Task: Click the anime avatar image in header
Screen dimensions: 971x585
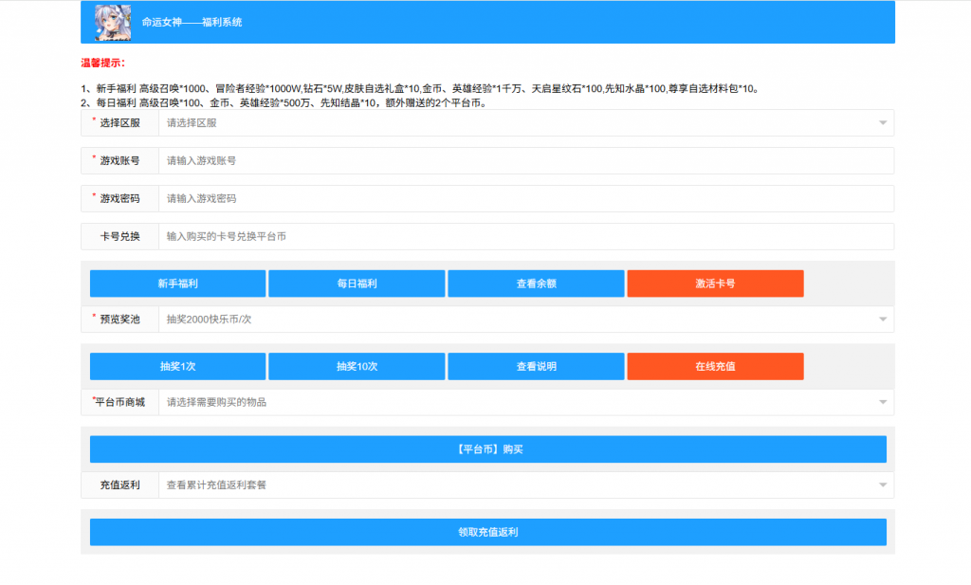Action: [113, 23]
